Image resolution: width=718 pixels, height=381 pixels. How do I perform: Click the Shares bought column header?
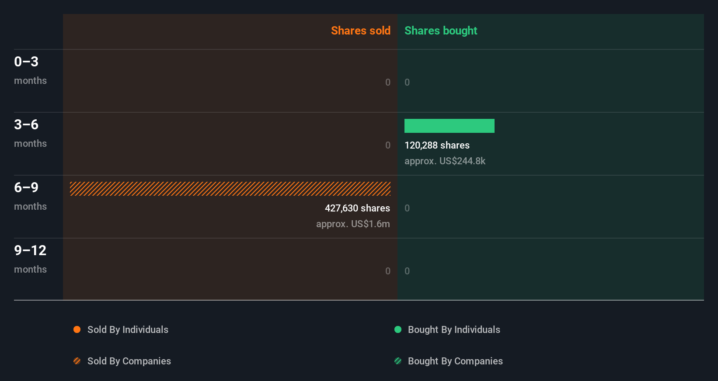pyautogui.click(x=441, y=31)
